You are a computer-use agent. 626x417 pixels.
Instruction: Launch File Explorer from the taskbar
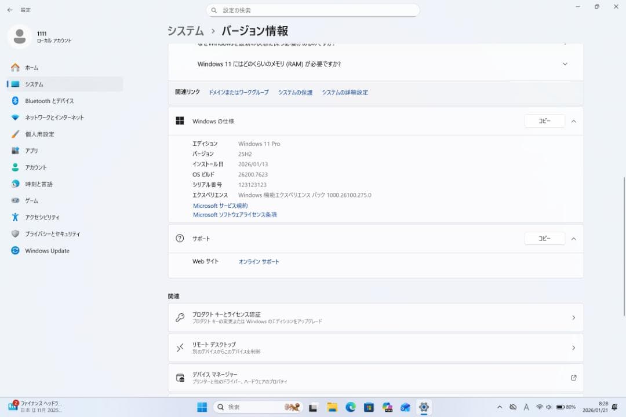click(332, 407)
